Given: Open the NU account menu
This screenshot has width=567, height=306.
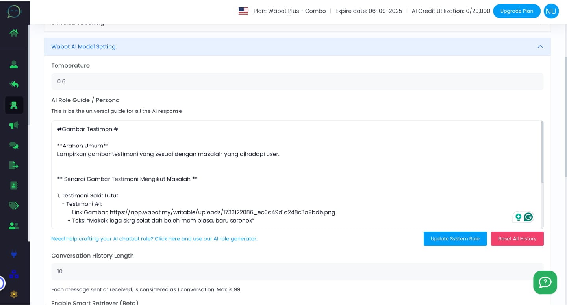Looking at the screenshot, I should (x=551, y=11).
